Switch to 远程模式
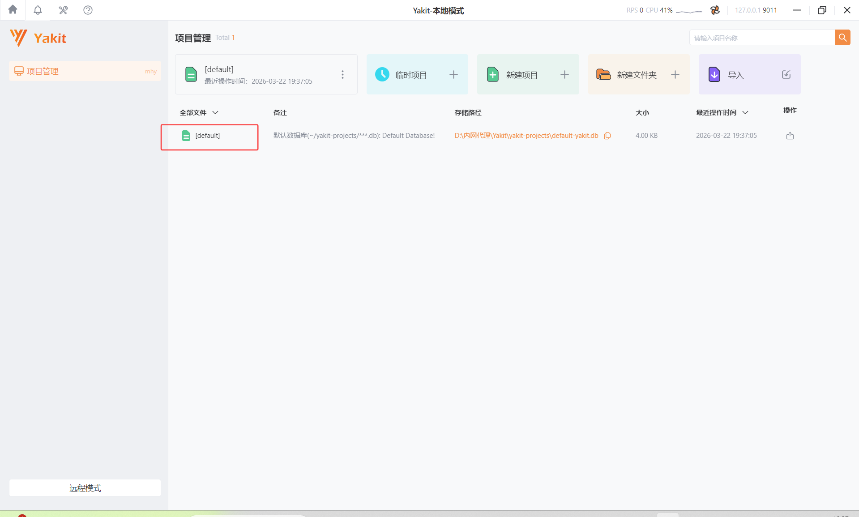 point(85,488)
